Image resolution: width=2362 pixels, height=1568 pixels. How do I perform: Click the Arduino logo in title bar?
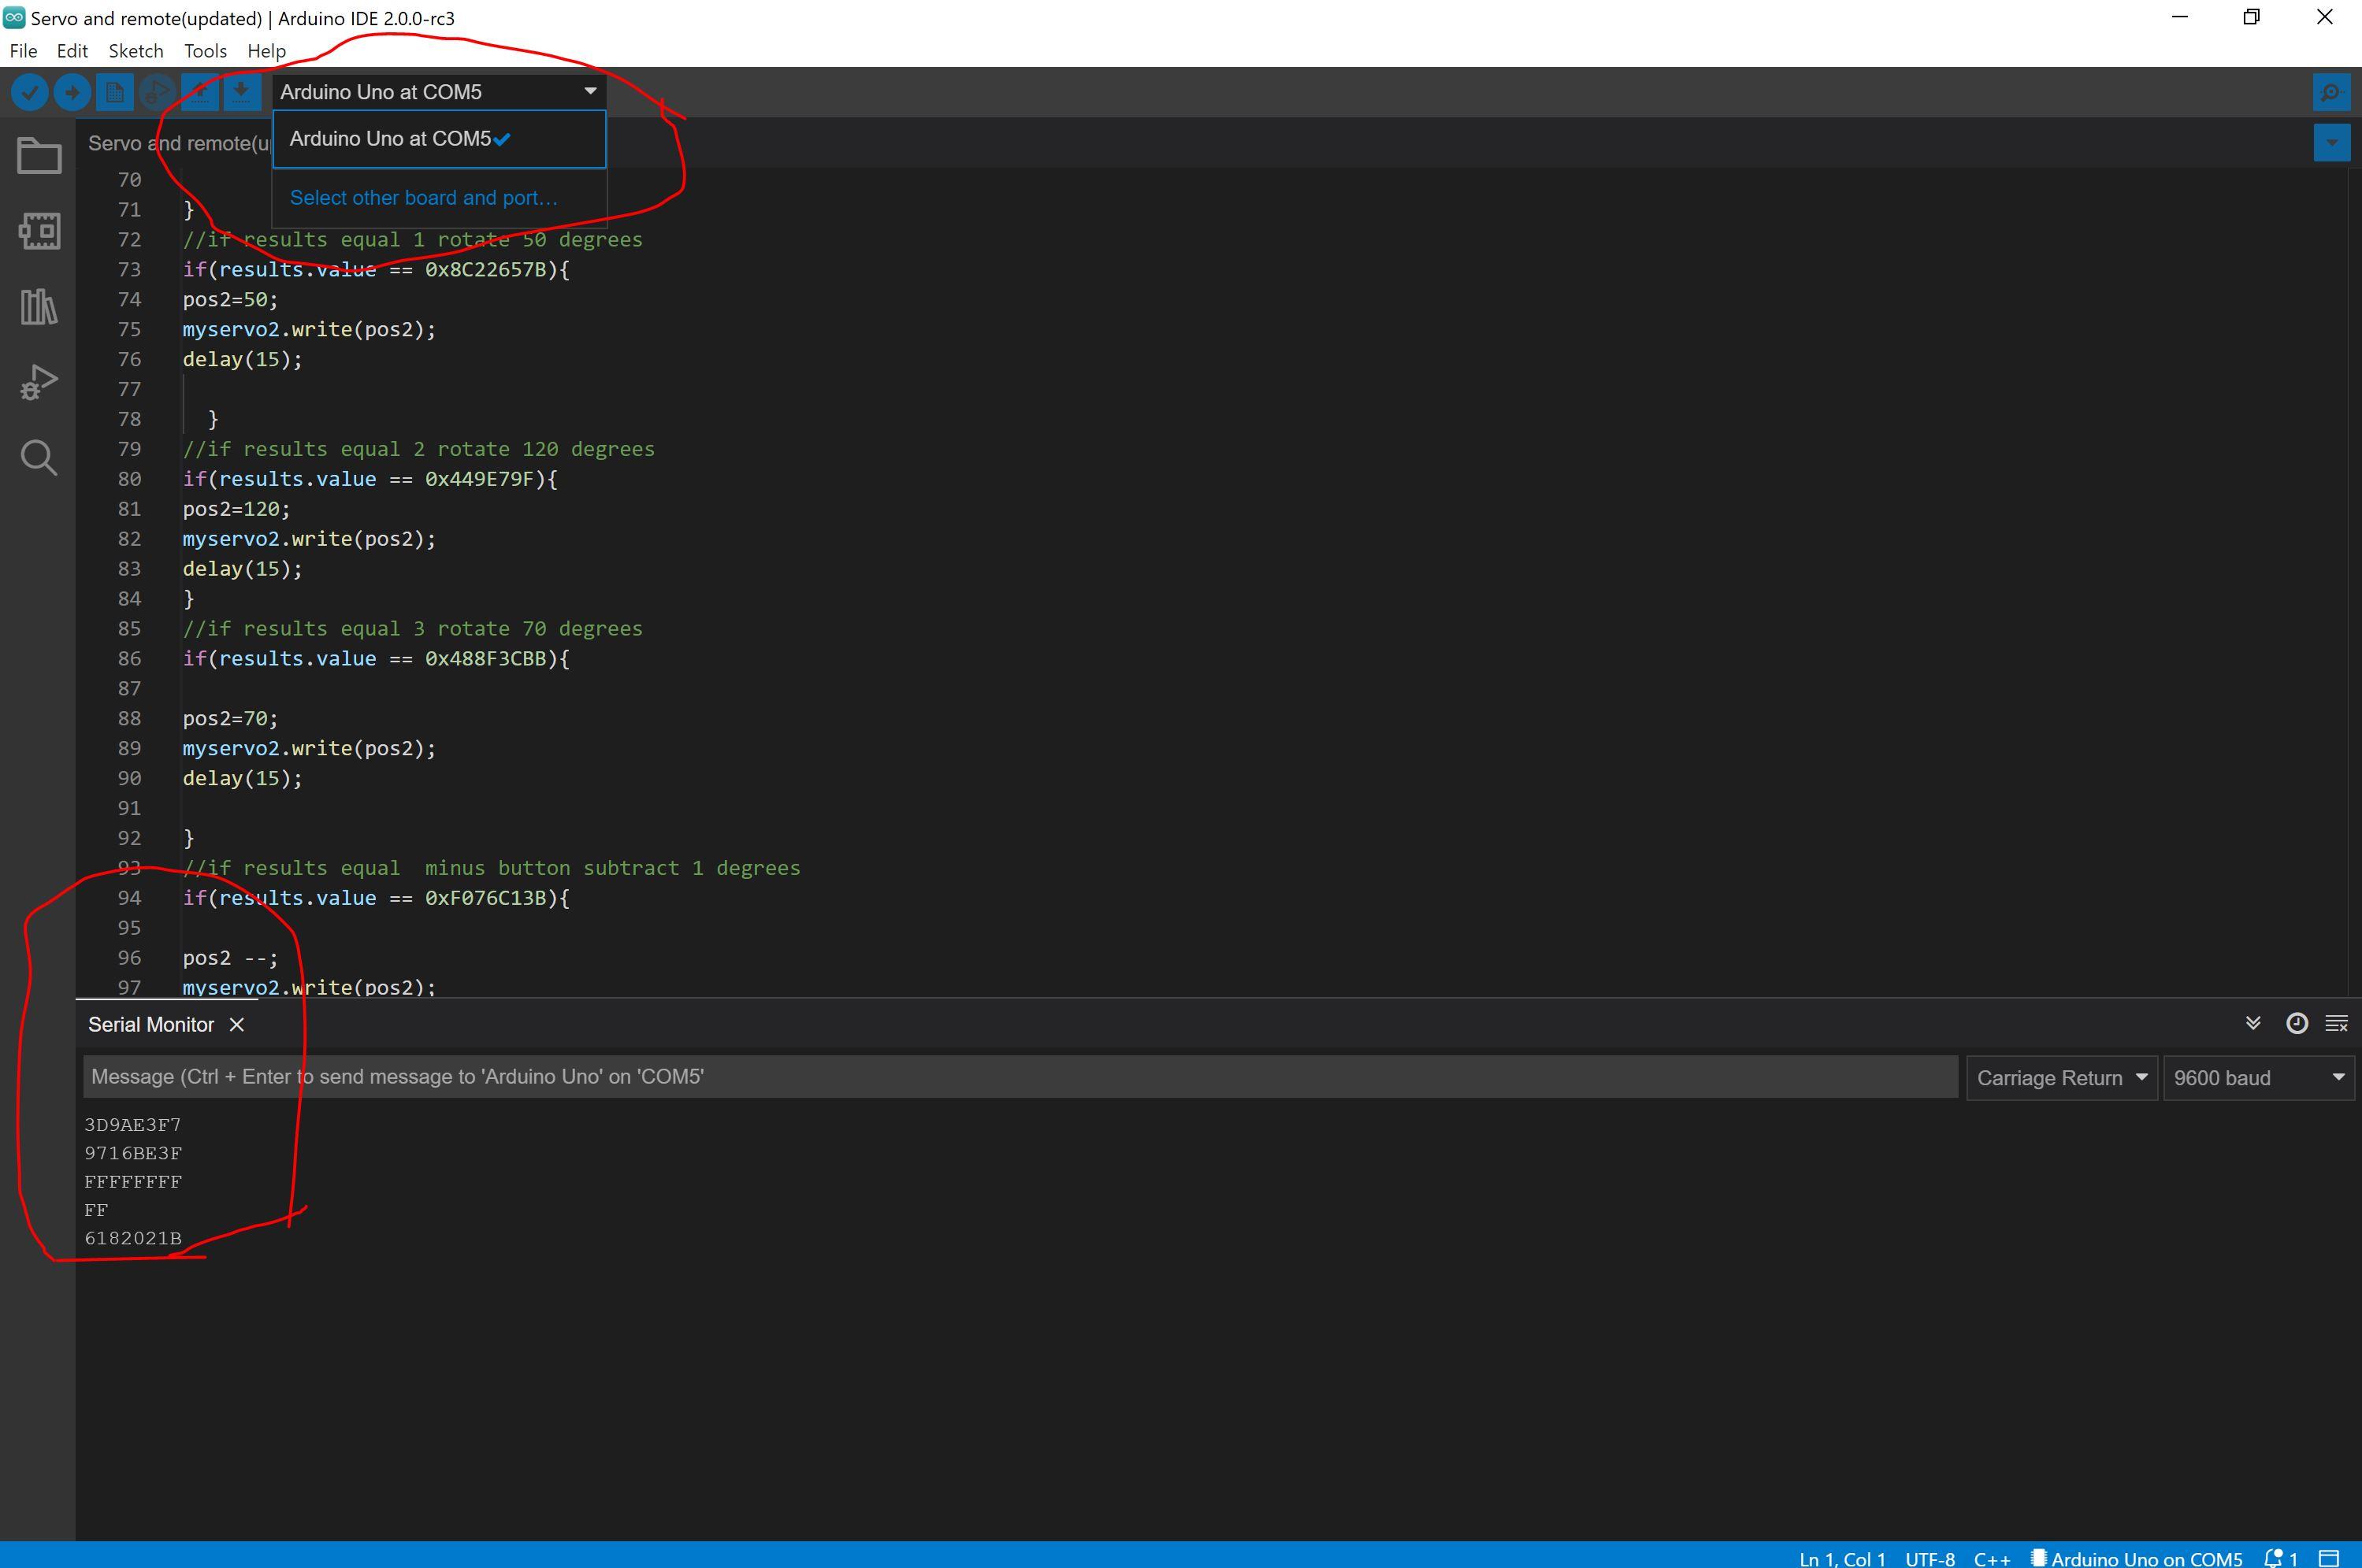click(14, 18)
